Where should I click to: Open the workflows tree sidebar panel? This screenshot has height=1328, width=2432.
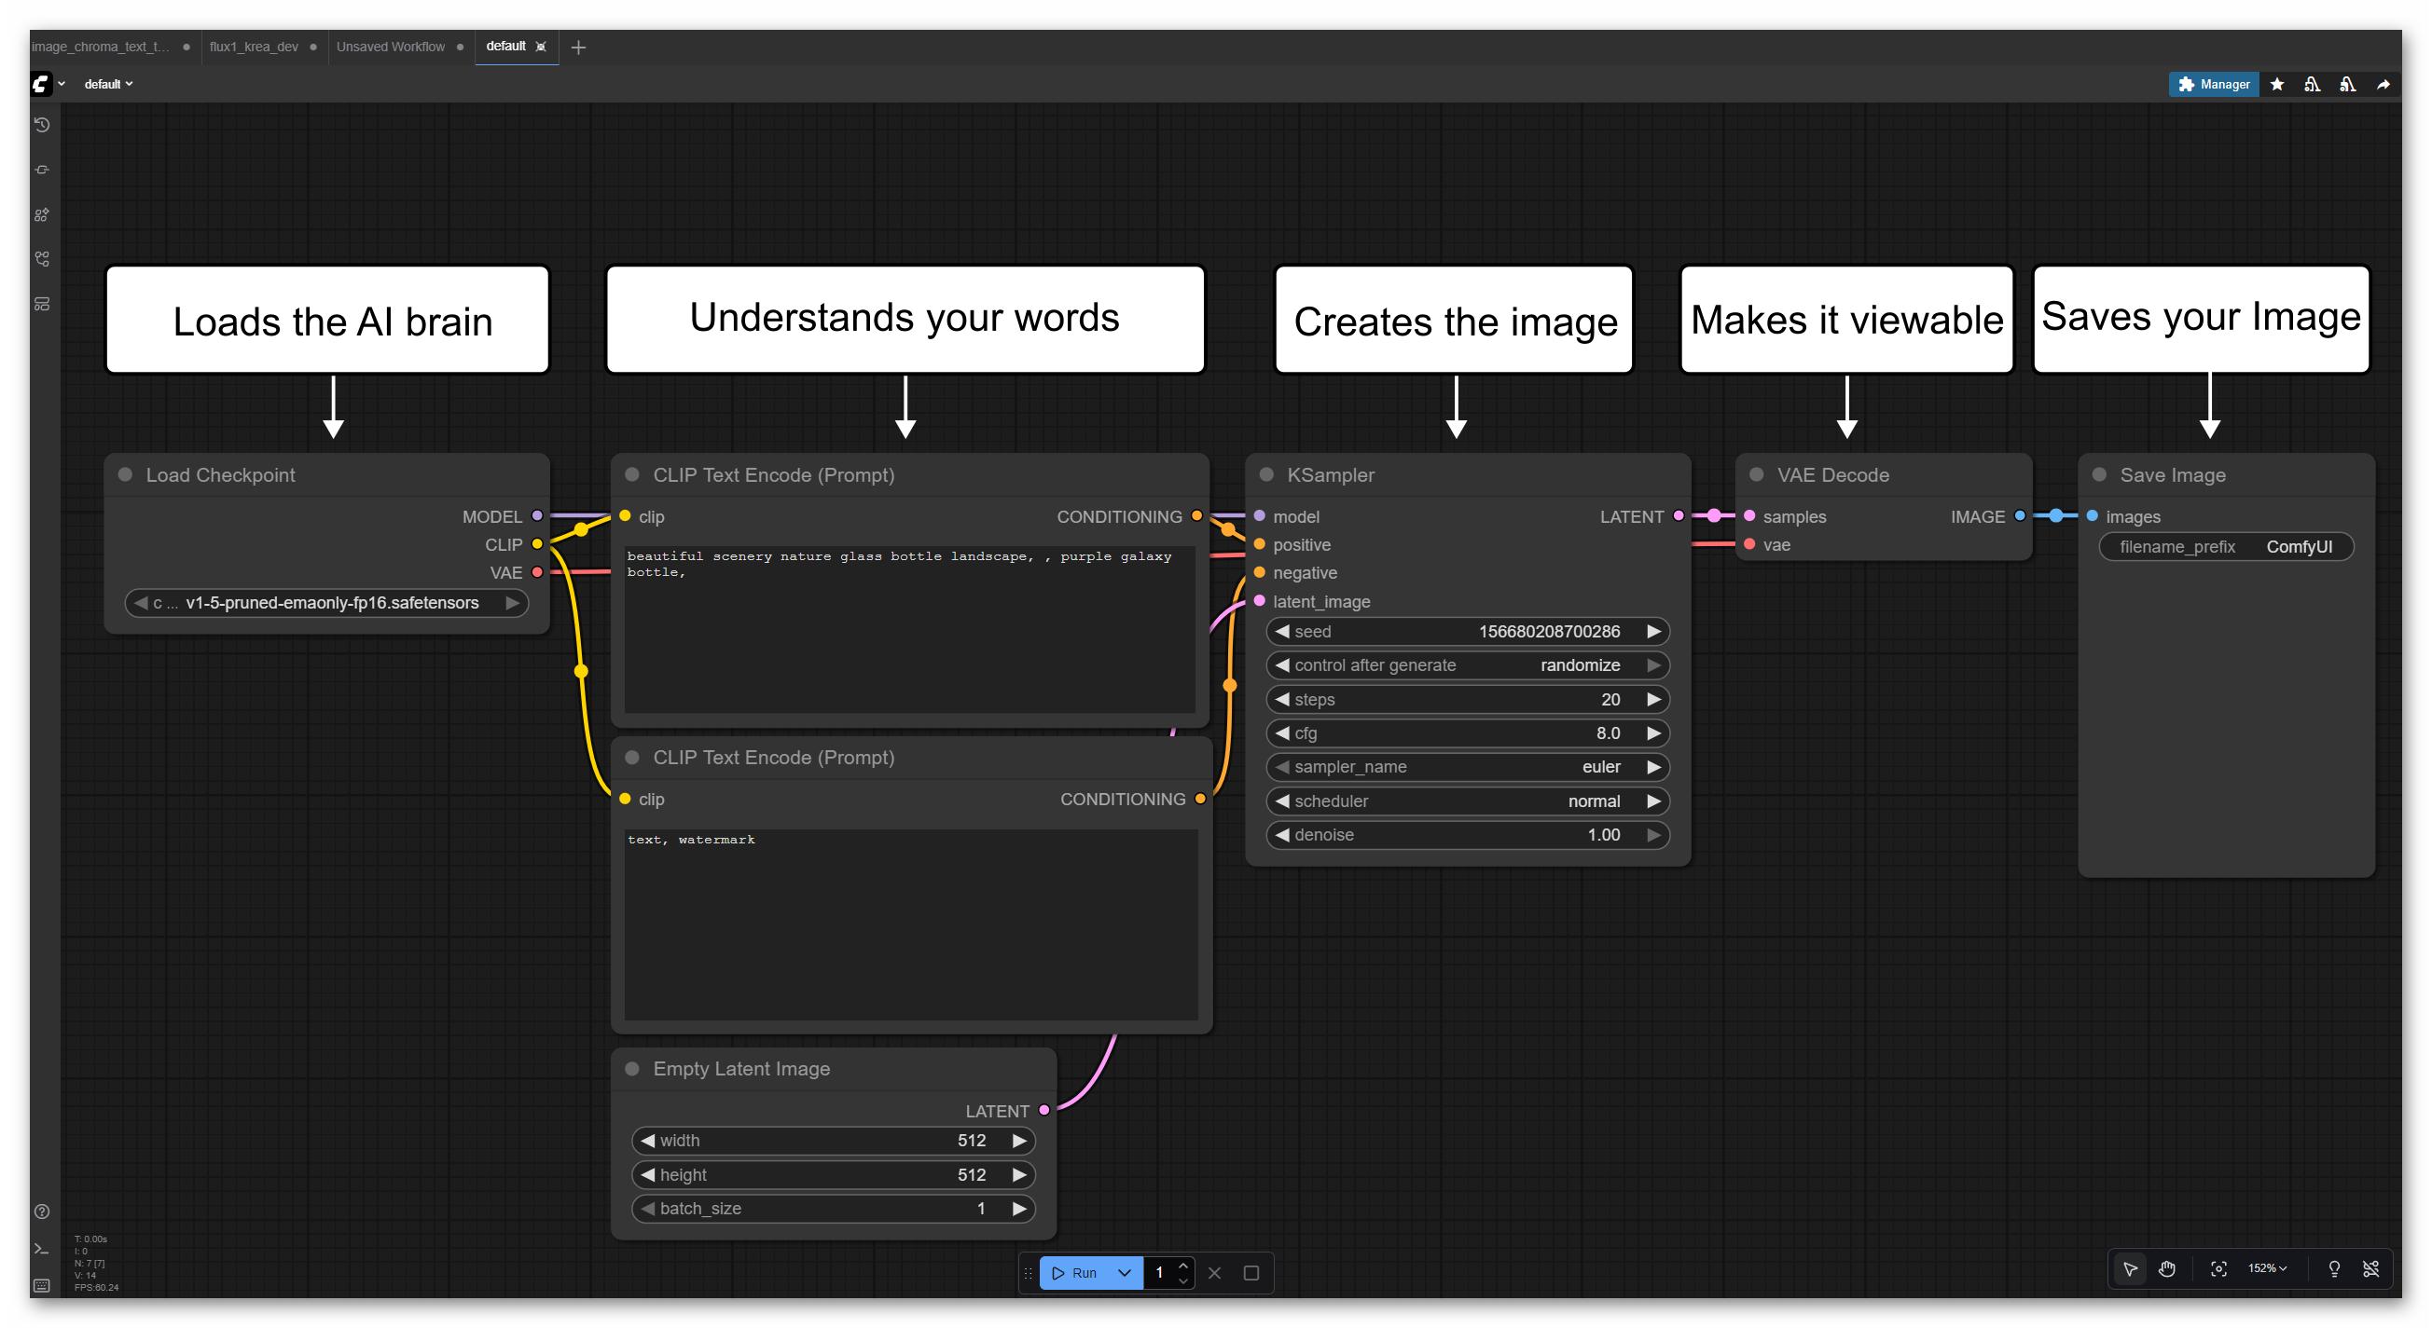coord(43,259)
